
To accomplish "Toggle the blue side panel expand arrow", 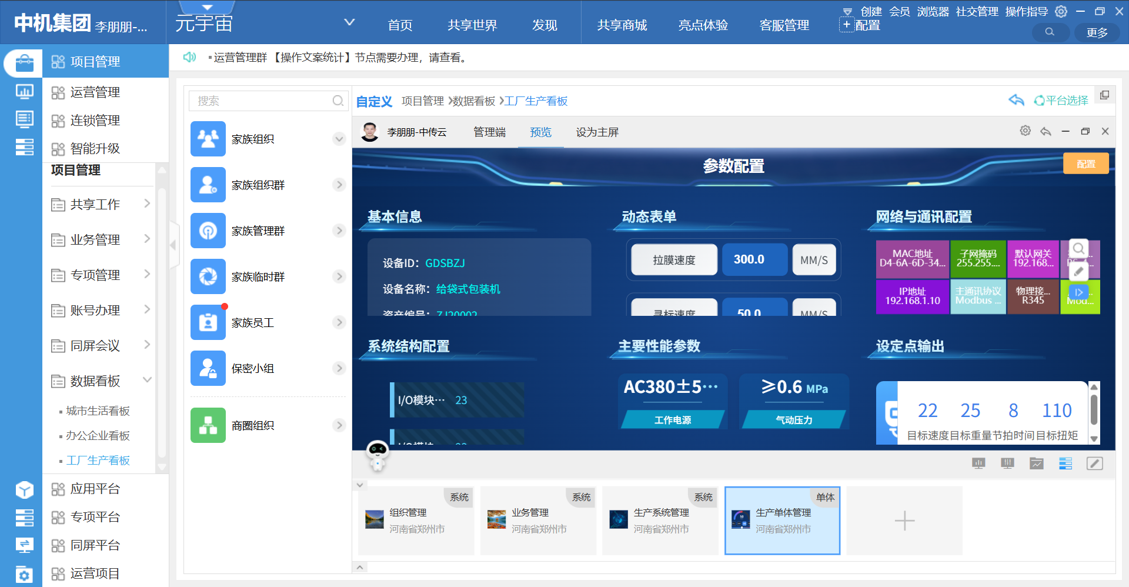I will [1078, 292].
